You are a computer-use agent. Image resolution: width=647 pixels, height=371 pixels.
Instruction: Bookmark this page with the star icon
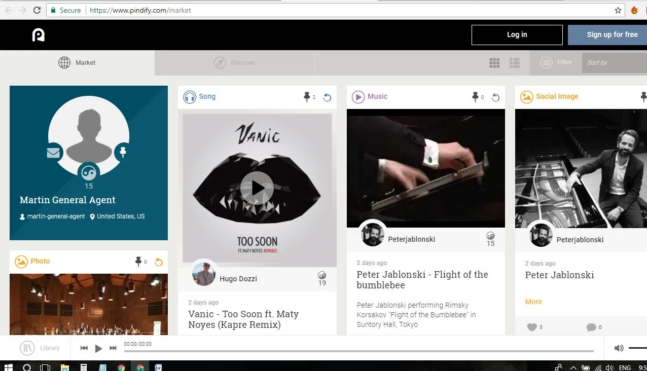[x=618, y=10]
